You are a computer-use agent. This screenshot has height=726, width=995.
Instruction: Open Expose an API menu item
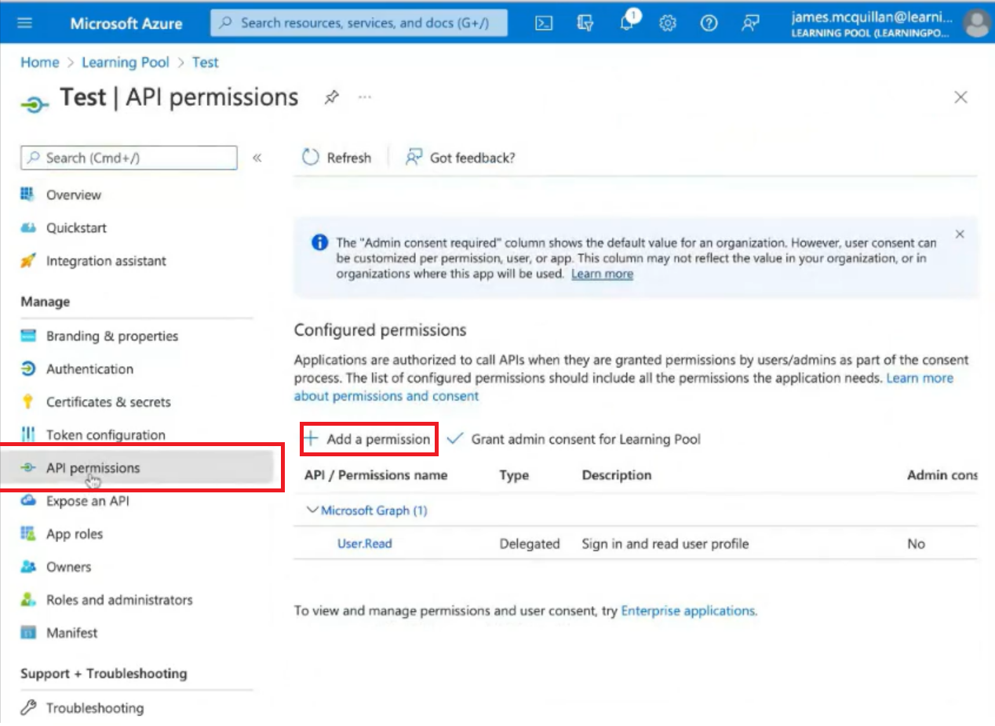[x=87, y=501]
